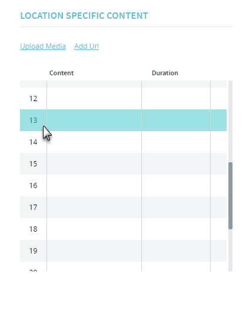Screen dimensions: 249x321
Task: Open the Upload Media link
Action: [43, 46]
